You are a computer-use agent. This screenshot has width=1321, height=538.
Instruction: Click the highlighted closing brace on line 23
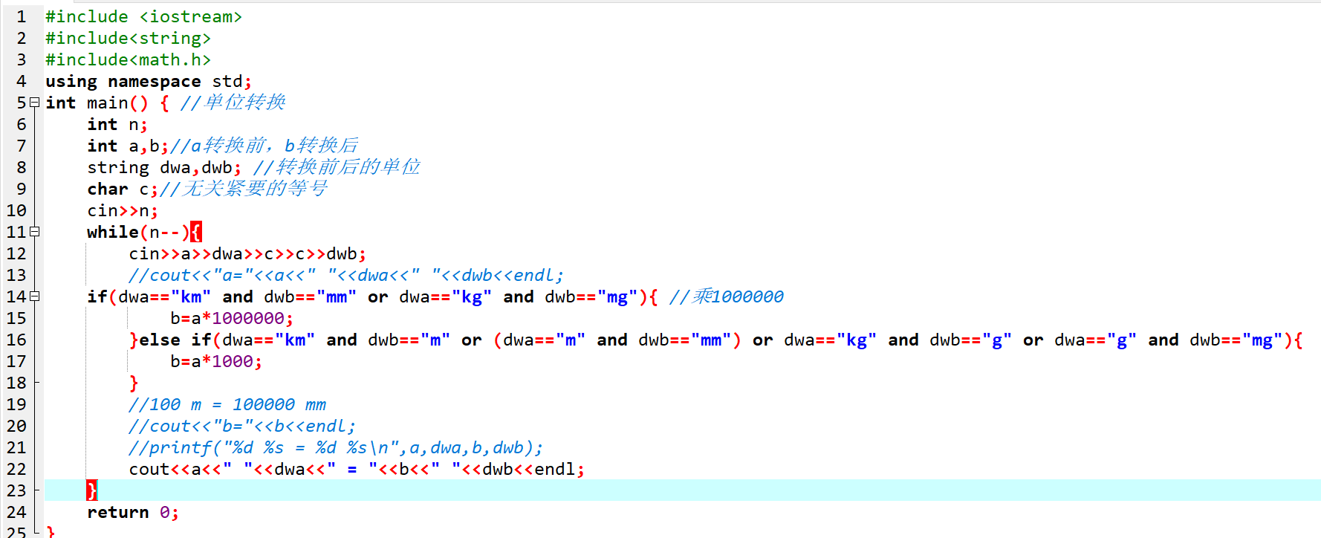click(91, 490)
